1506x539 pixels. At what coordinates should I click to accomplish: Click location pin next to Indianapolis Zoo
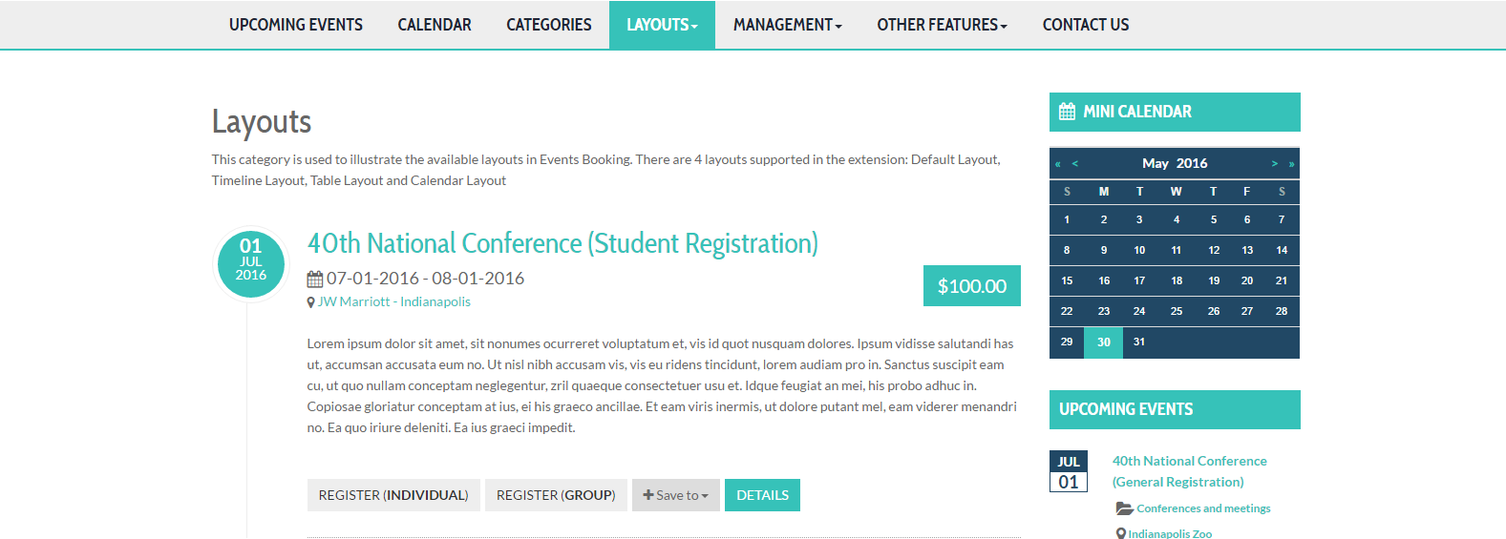[x=1120, y=533]
